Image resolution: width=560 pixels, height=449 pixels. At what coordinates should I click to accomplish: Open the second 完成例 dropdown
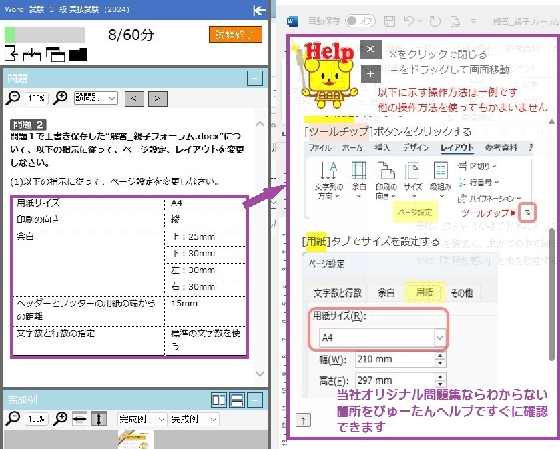(194, 419)
